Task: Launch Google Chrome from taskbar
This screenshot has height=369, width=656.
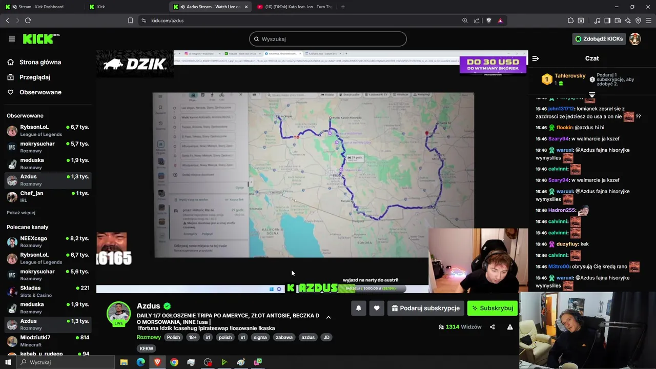Action: 174,362
